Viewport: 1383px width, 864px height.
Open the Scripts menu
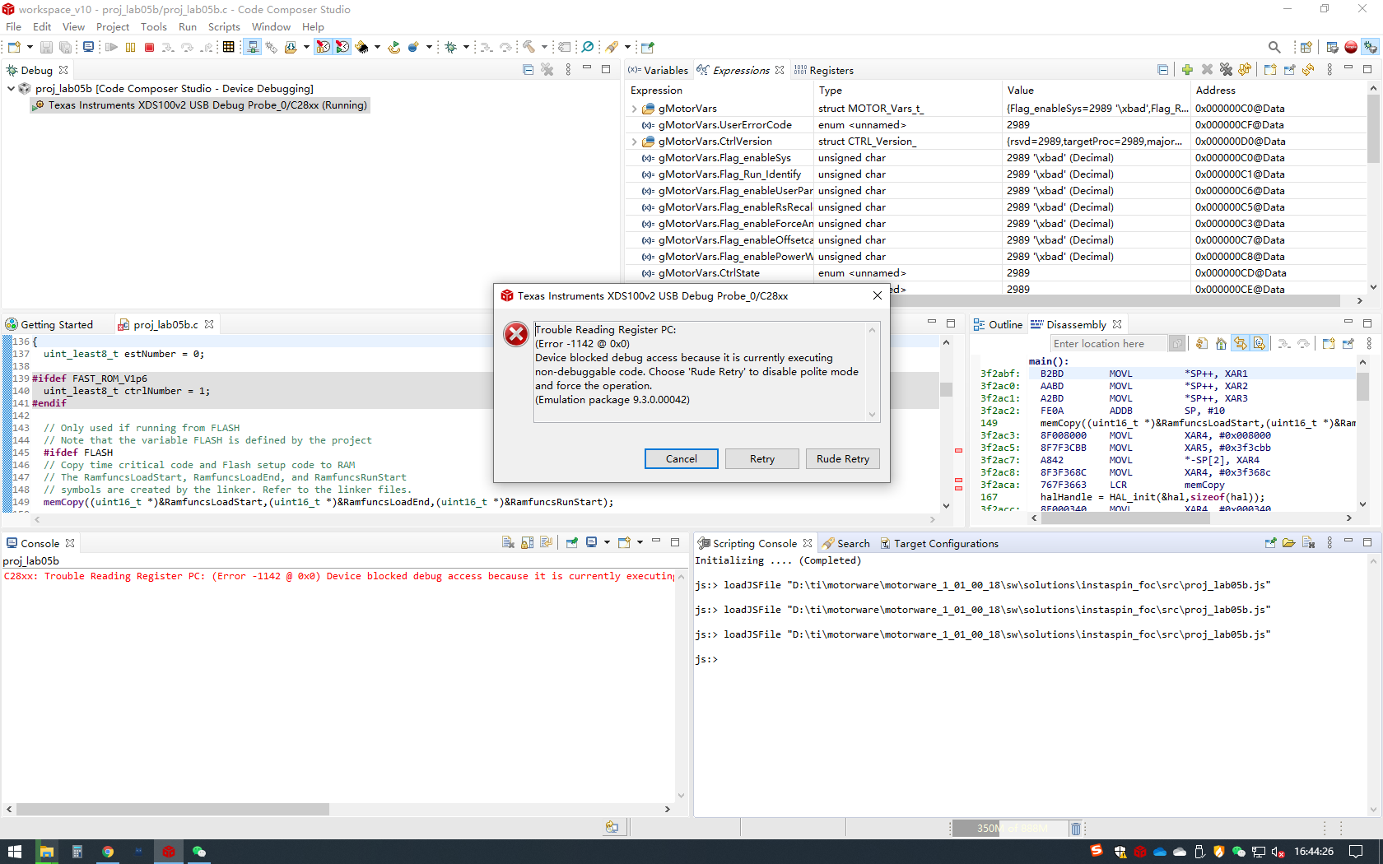coord(224,26)
